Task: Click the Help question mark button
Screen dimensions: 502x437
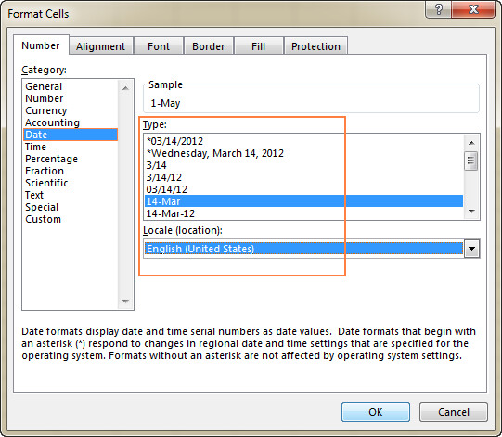Action: (x=439, y=9)
